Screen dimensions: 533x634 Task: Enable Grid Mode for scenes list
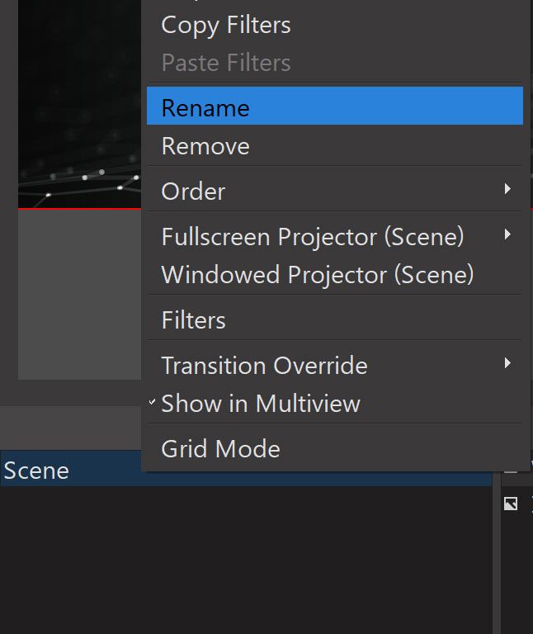(220, 449)
